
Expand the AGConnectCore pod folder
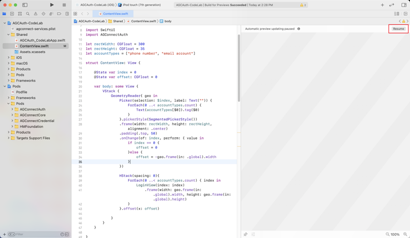click(12, 115)
